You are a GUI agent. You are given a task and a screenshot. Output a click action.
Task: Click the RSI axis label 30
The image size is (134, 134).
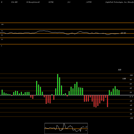point(2,39)
